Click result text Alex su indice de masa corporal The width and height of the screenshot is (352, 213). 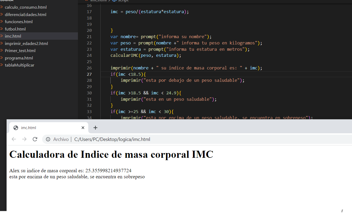point(70,171)
